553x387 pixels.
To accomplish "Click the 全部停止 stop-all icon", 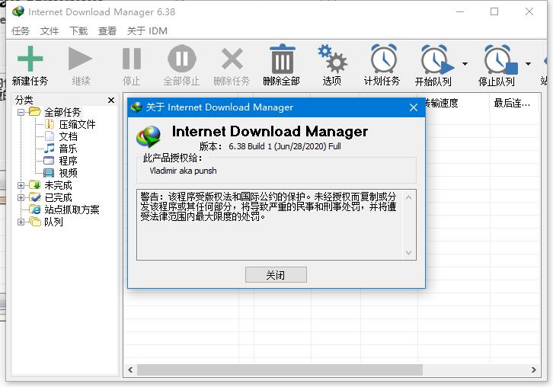I will (x=181, y=59).
